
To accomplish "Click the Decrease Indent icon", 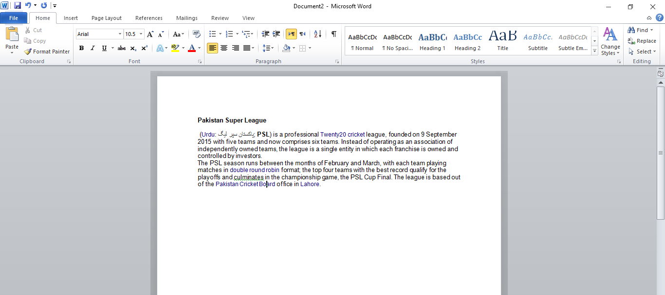I will click(x=265, y=34).
